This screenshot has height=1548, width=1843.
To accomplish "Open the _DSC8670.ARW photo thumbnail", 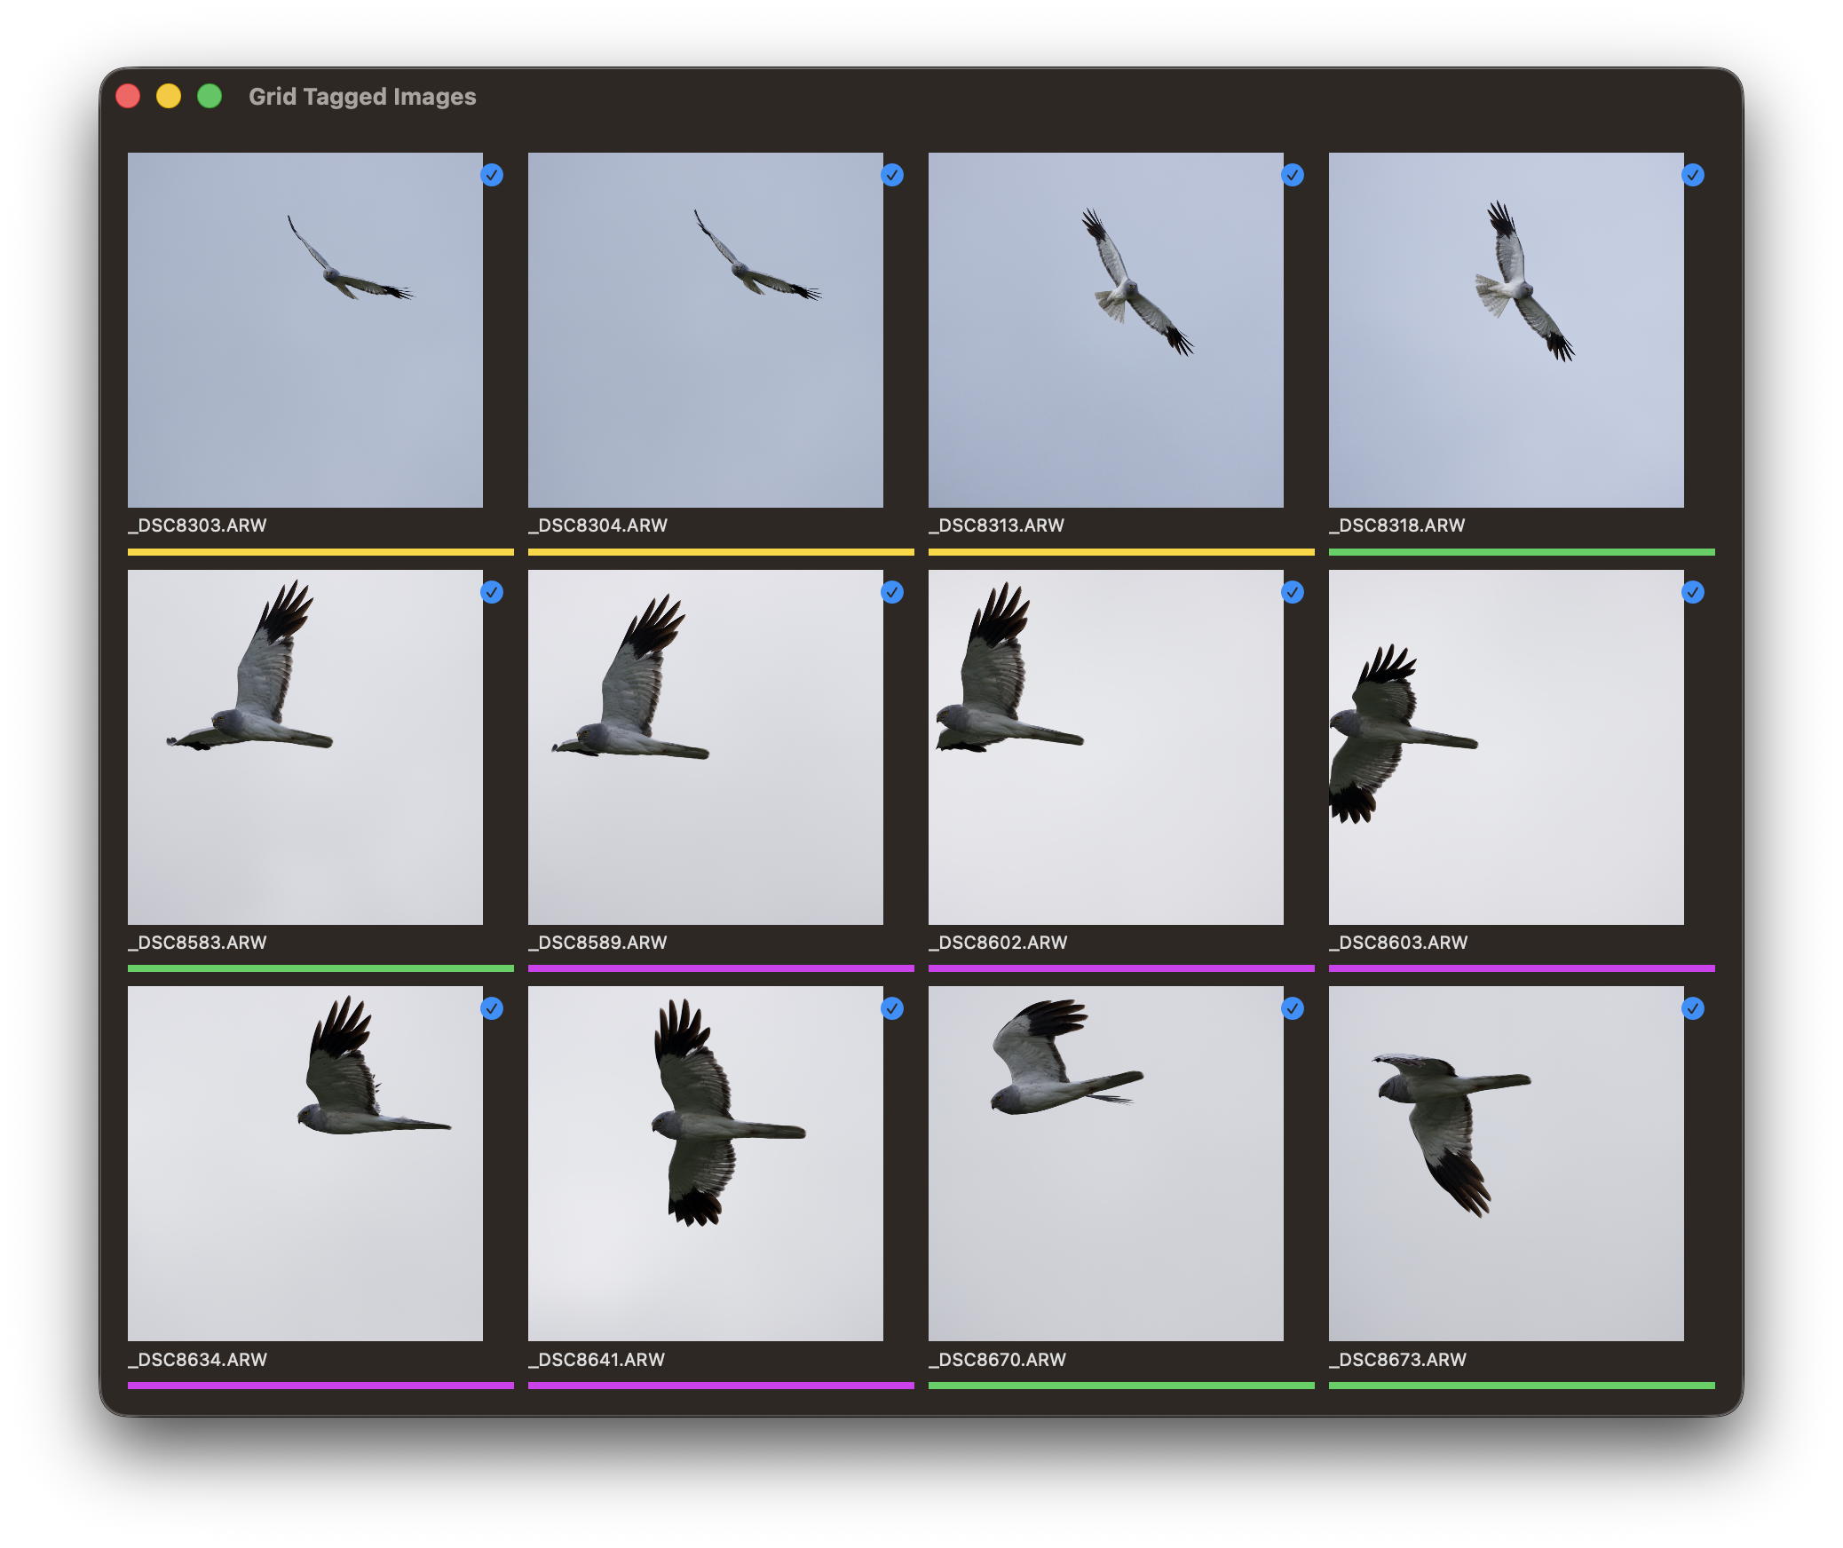I will pos(1105,1163).
